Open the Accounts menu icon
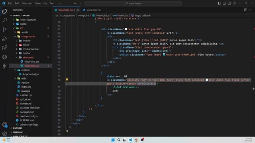The height and width of the screenshot is (143, 255). (4, 124)
